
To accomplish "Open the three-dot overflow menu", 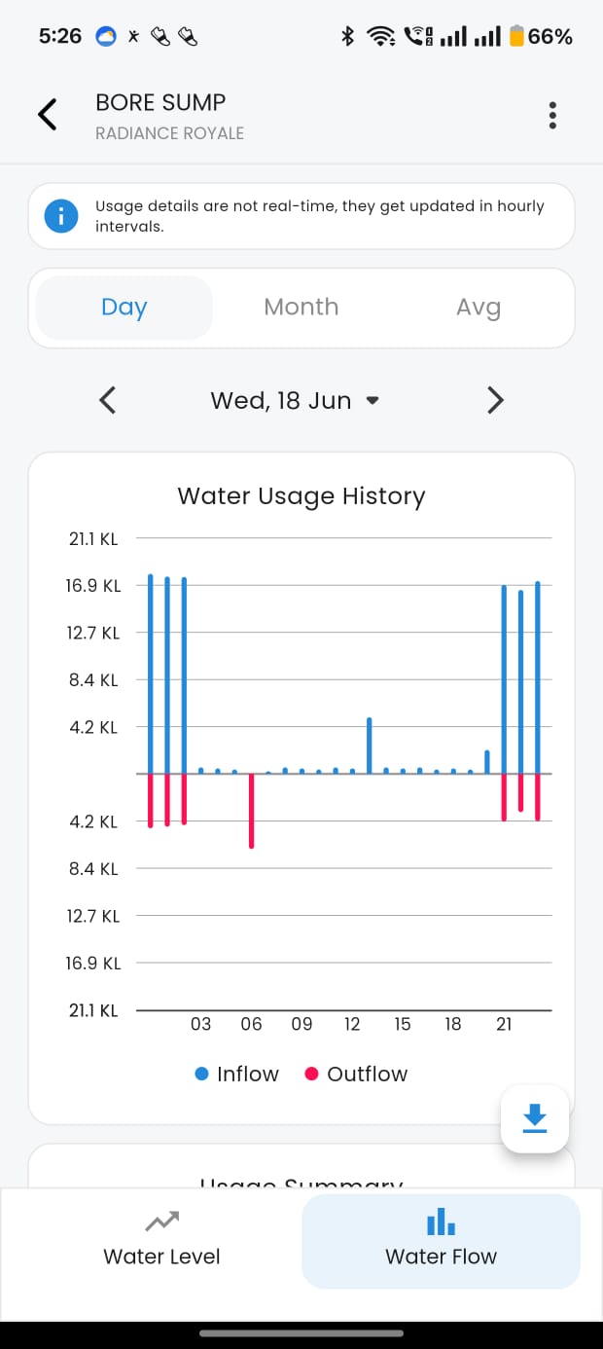I will pyautogui.click(x=552, y=116).
